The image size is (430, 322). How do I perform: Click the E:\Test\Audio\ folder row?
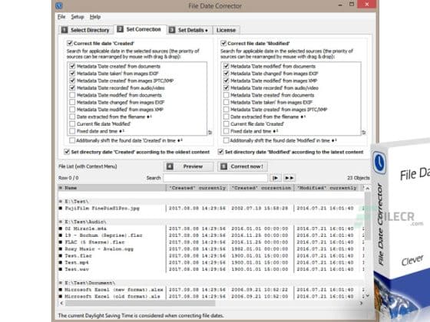[211, 222]
